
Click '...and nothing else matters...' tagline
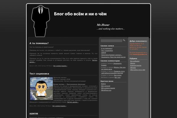[x=111, y=29]
